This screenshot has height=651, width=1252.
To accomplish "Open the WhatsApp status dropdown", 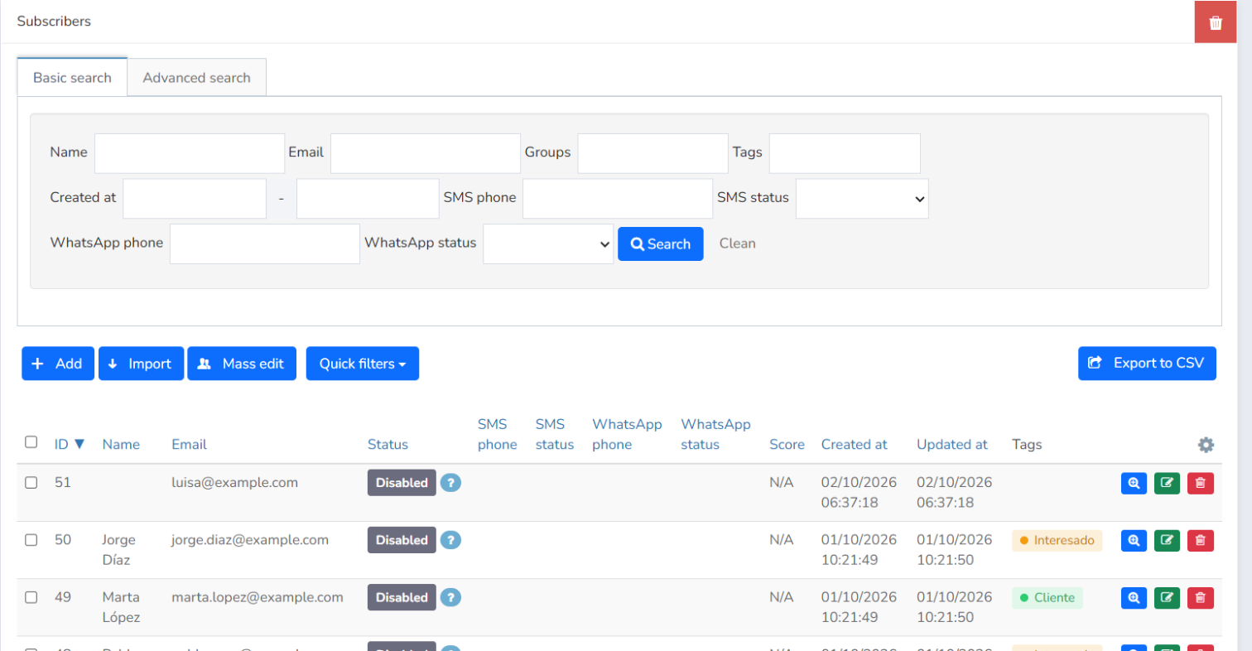I will [x=548, y=244].
